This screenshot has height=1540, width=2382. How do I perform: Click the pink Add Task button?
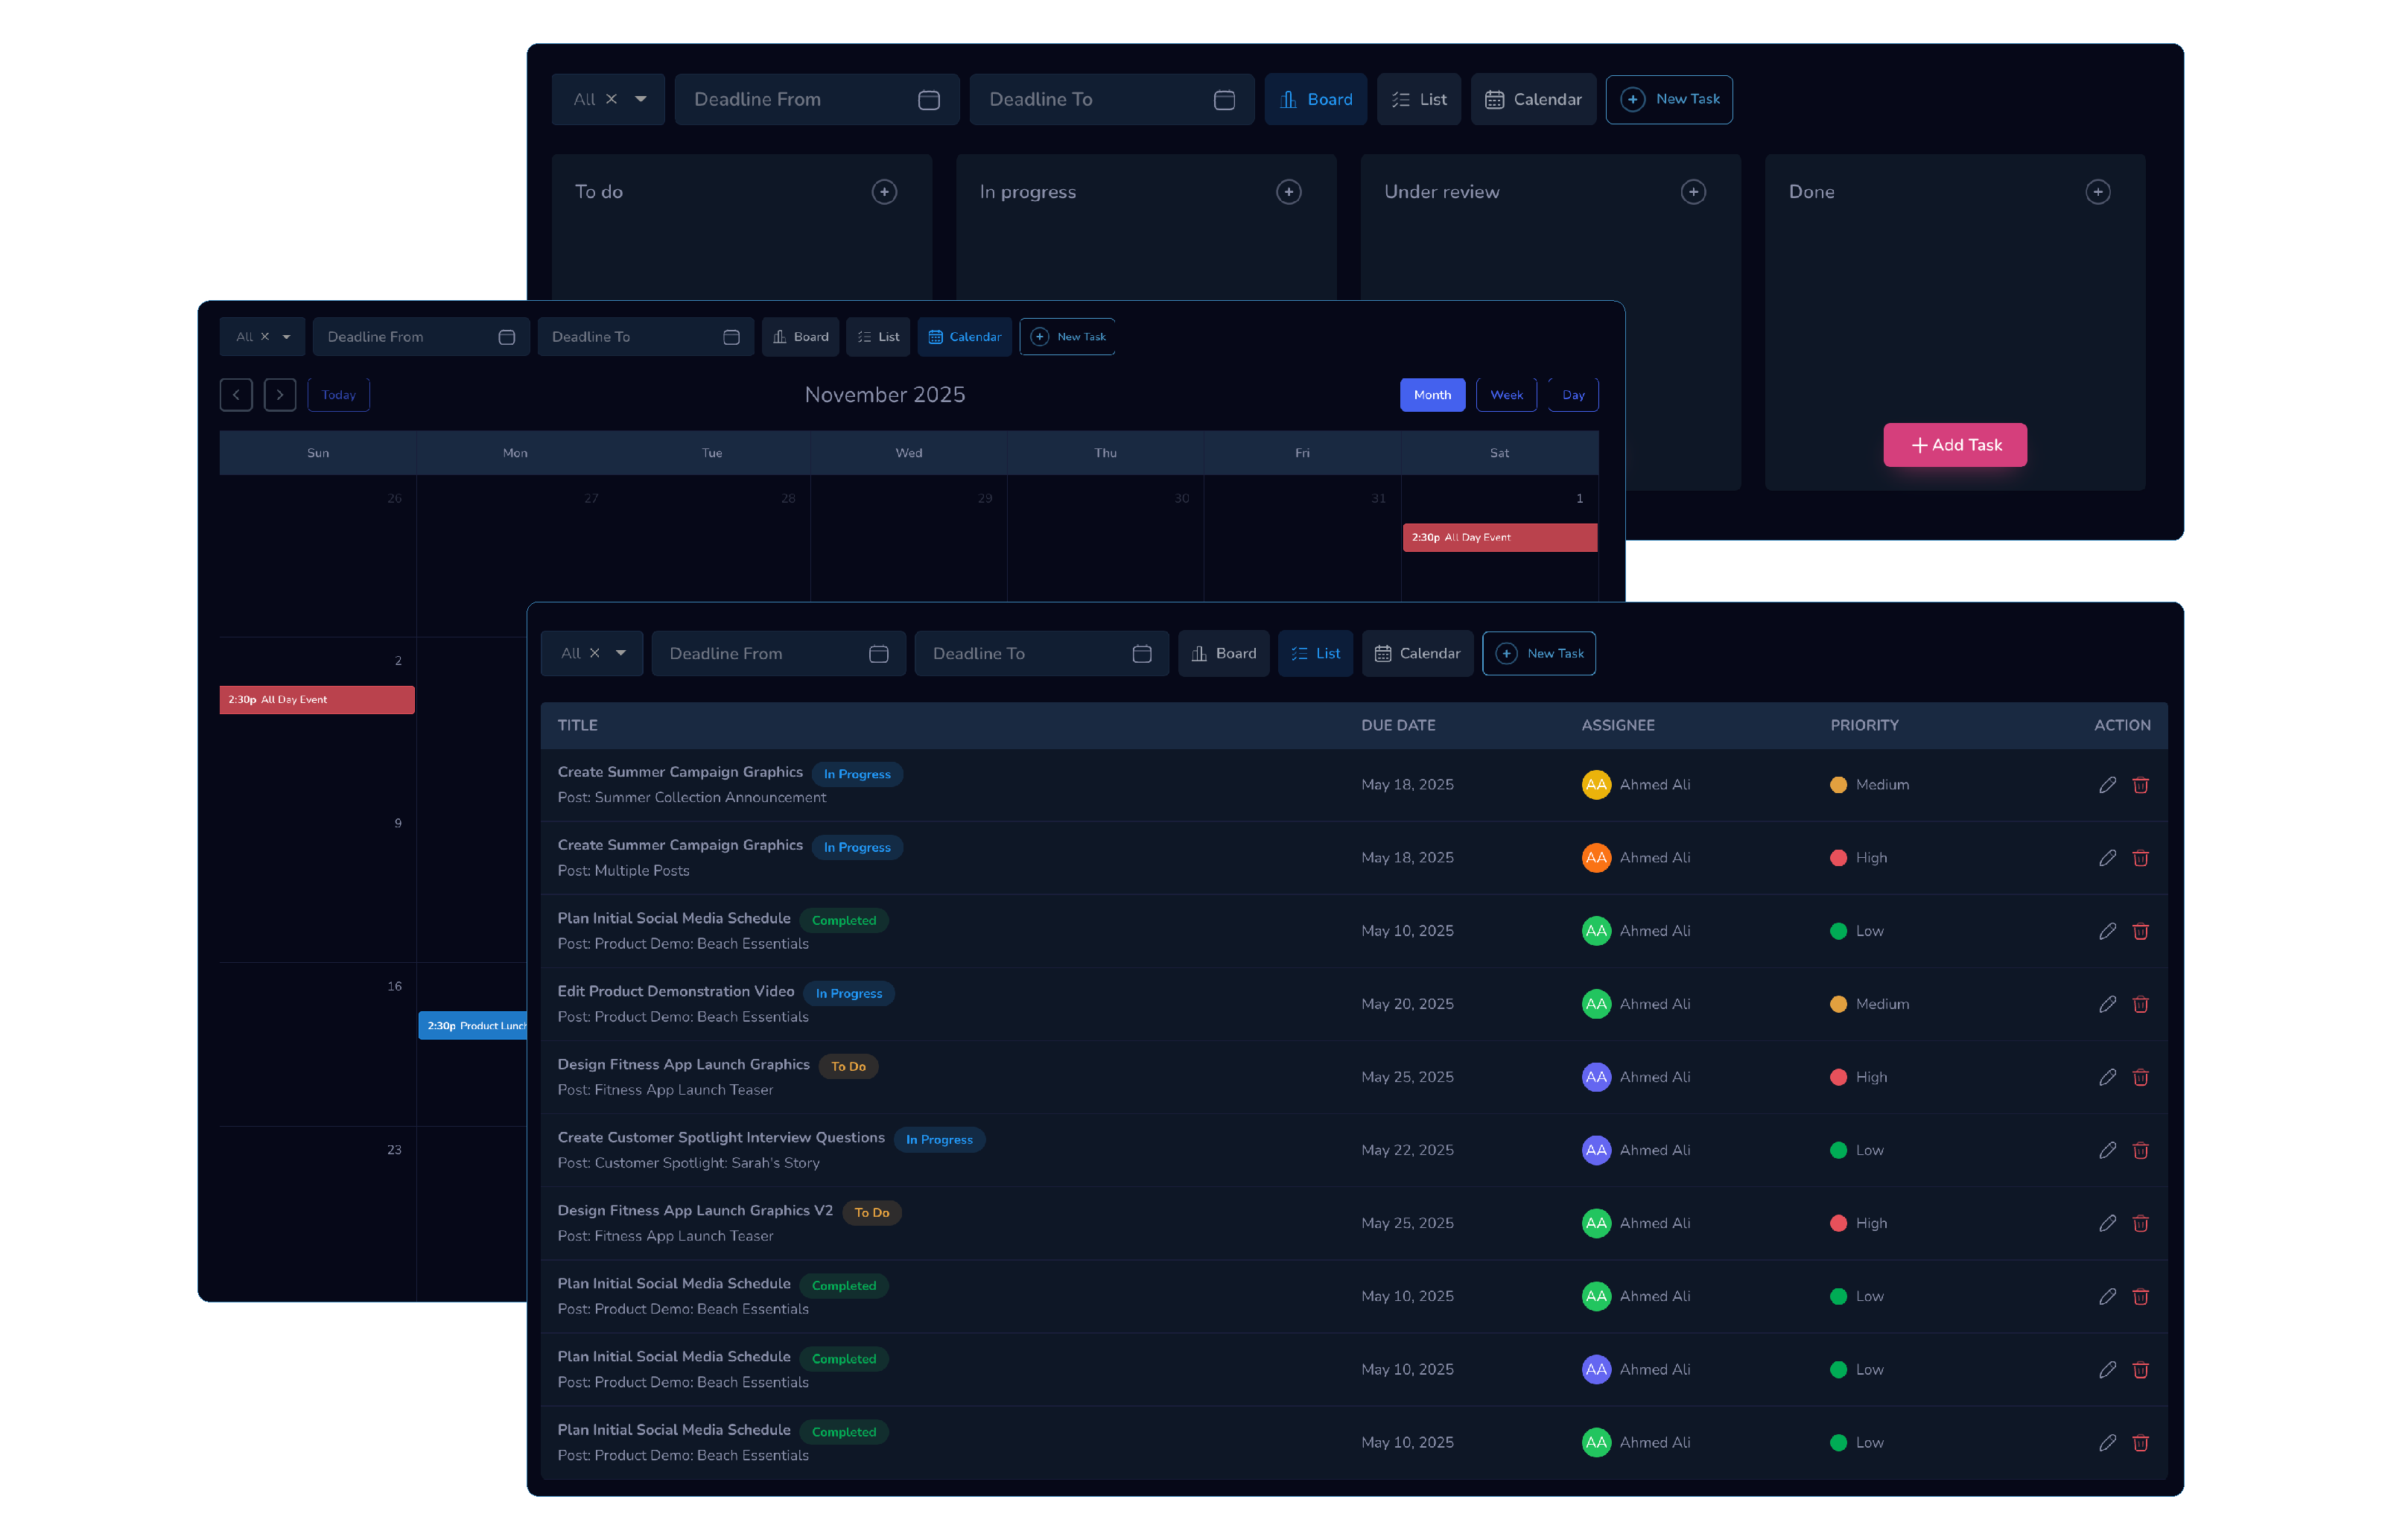pyautogui.click(x=1954, y=445)
